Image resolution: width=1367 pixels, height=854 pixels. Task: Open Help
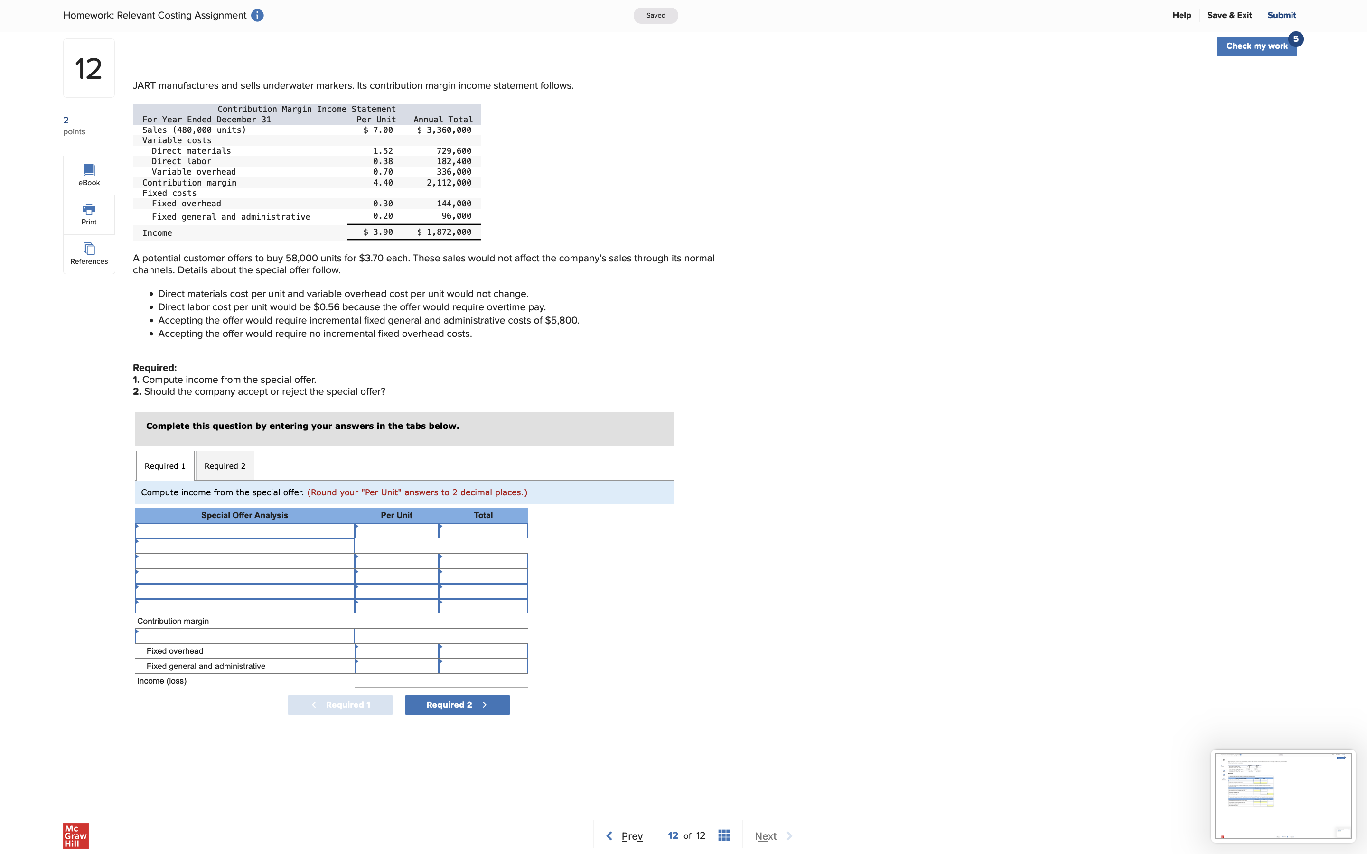pyautogui.click(x=1182, y=15)
